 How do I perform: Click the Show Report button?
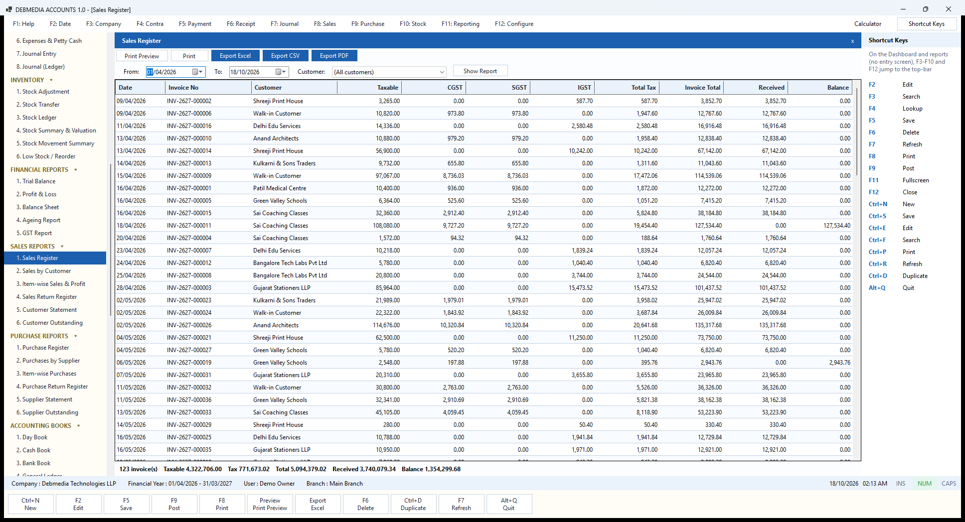[x=480, y=71]
